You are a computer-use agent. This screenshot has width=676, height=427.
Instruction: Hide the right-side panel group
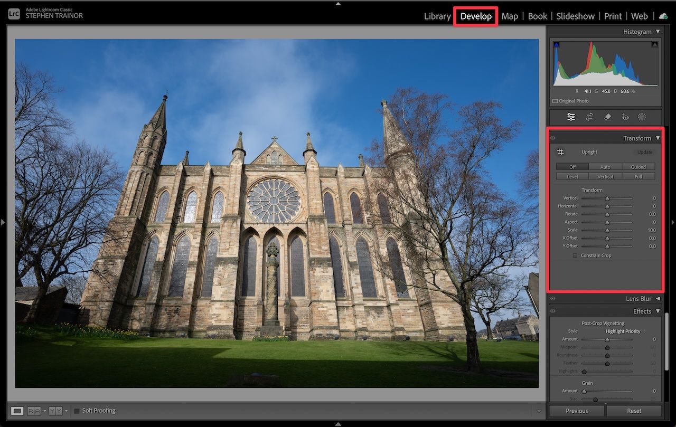[x=673, y=222]
